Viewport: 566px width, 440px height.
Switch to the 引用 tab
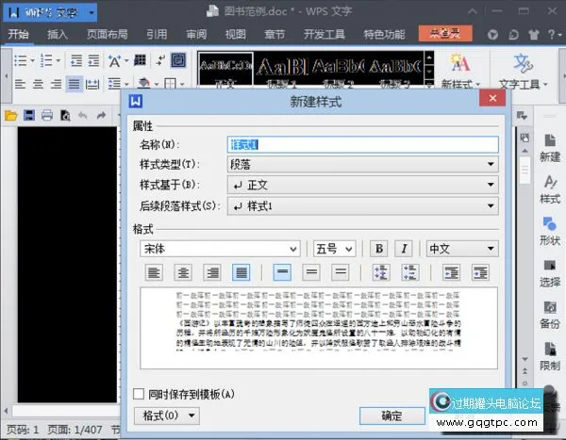(157, 34)
